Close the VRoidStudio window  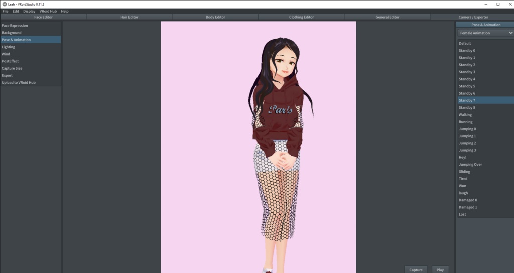coord(510,4)
